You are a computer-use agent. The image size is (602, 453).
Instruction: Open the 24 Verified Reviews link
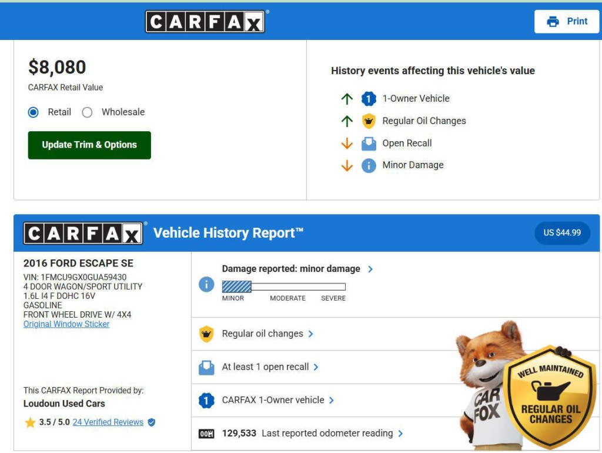tap(110, 422)
